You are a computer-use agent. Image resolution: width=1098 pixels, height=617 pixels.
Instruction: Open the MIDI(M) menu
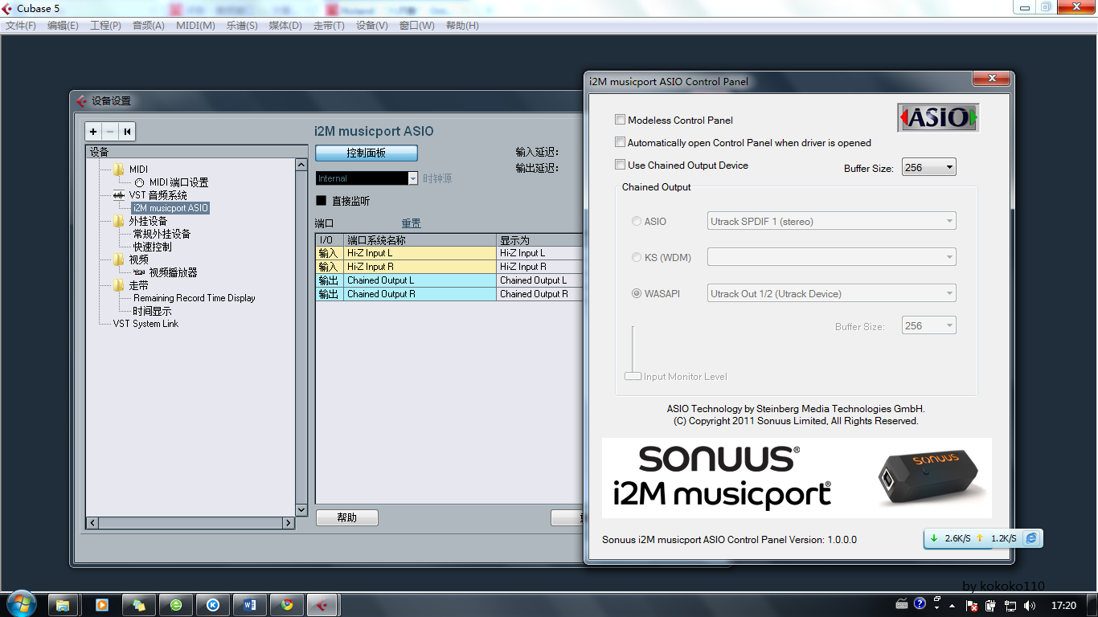pos(195,25)
